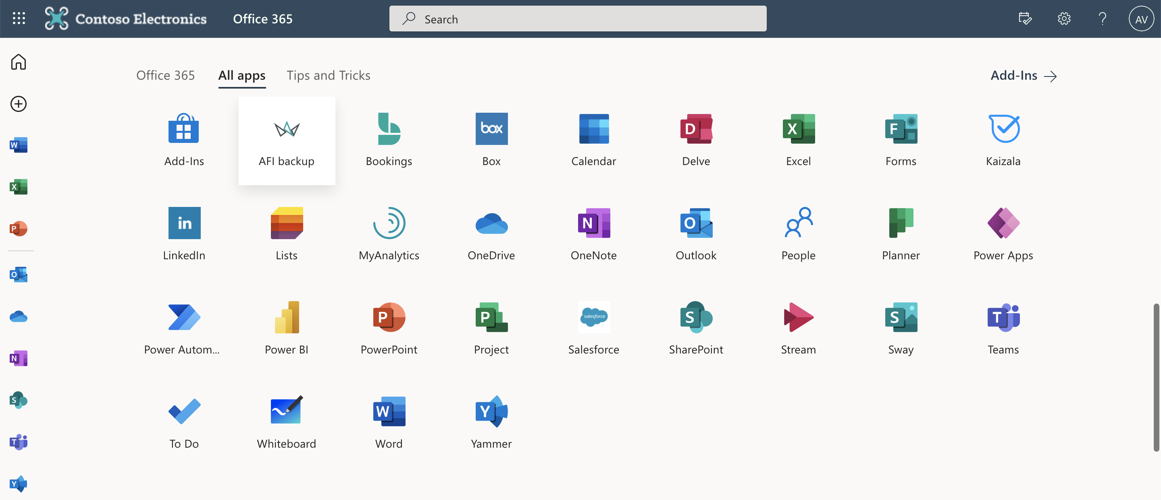The width and height of the screenshot is (1161, 500).
Task: Open Word from the apps grid
Action: click(389, 422)
